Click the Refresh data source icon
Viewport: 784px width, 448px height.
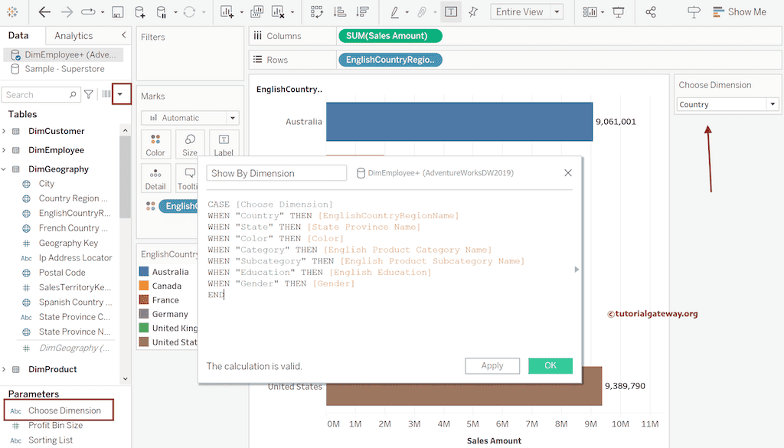click(189, 12)
